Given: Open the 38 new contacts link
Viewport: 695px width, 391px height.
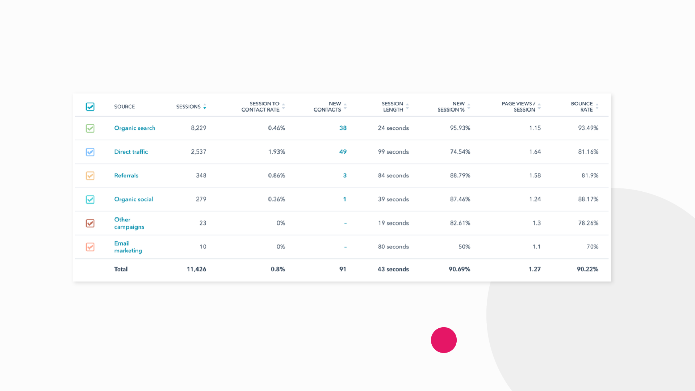Looking at the screenshot, I should (343, 128).
